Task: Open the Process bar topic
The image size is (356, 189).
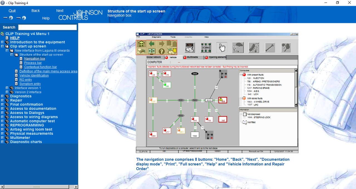Action: click(33, 63)
